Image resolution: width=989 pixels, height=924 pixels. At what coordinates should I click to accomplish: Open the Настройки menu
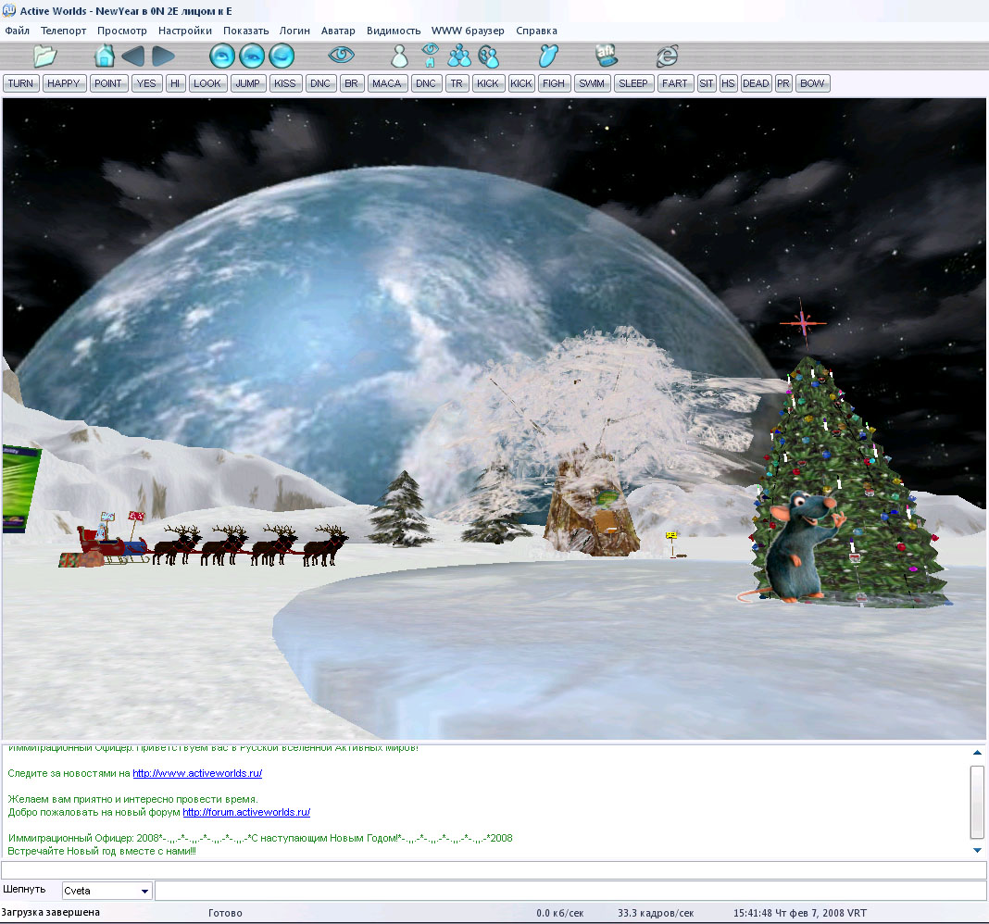(x=185, y=31)
